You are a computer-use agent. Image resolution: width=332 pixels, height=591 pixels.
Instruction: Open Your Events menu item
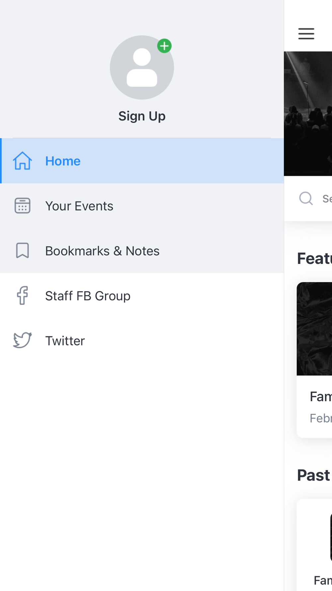[x=142, y=206]
